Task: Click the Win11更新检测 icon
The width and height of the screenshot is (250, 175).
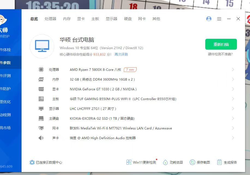Action: click(x=129, y=162)
